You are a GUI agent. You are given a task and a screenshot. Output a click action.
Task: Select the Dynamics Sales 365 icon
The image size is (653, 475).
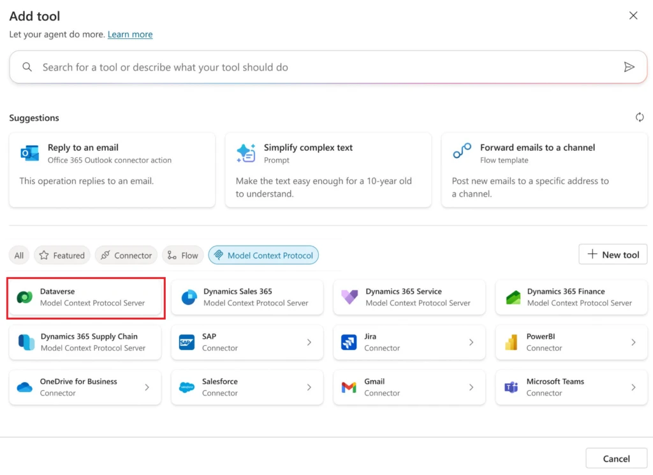point(189,297)
